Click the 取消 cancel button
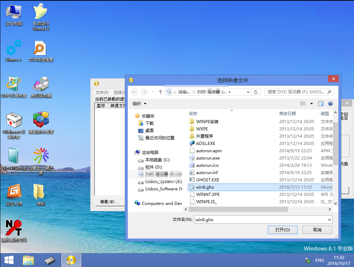The height and width of the screenshot is (267, 354). point(317,230)
